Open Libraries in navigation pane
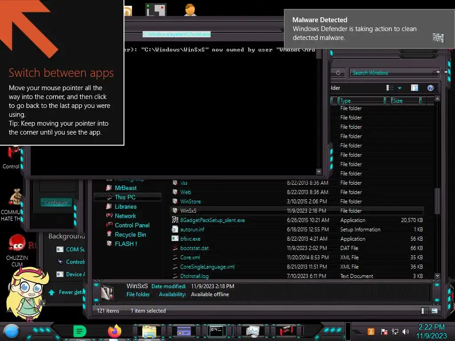Screen dimensions: 455x341 click(126, 206)
